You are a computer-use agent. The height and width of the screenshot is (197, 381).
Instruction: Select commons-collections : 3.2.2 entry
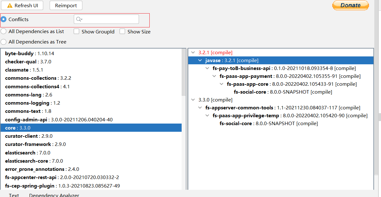[91, 78]
